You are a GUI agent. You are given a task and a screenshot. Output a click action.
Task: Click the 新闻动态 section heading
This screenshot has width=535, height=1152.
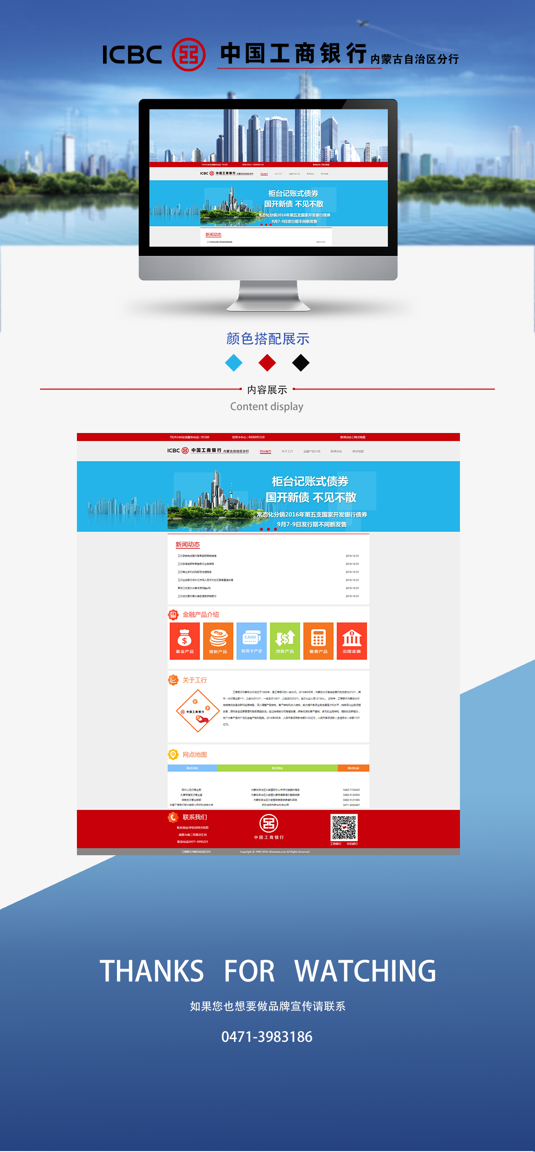pos(187,545)
